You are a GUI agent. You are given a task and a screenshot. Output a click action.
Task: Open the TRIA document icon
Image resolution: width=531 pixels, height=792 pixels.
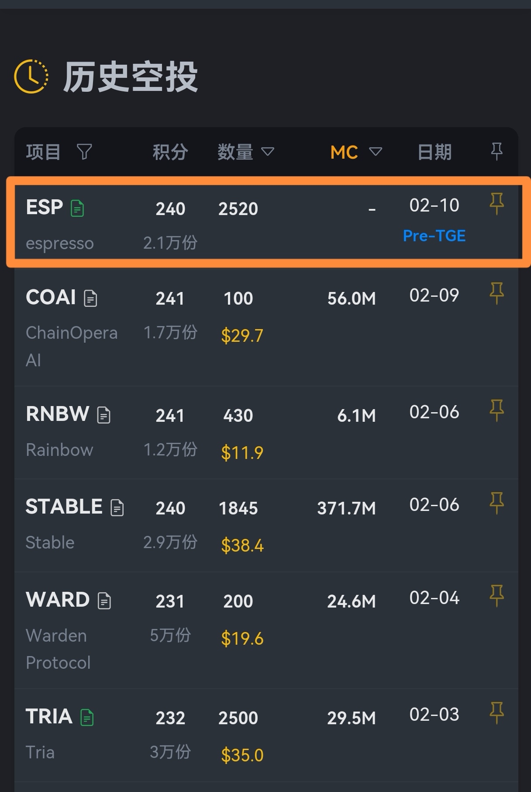click(87, 717)
